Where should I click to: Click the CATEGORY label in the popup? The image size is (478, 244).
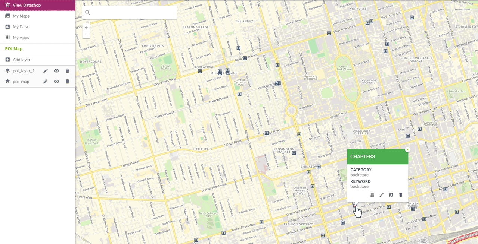(361, 170)
